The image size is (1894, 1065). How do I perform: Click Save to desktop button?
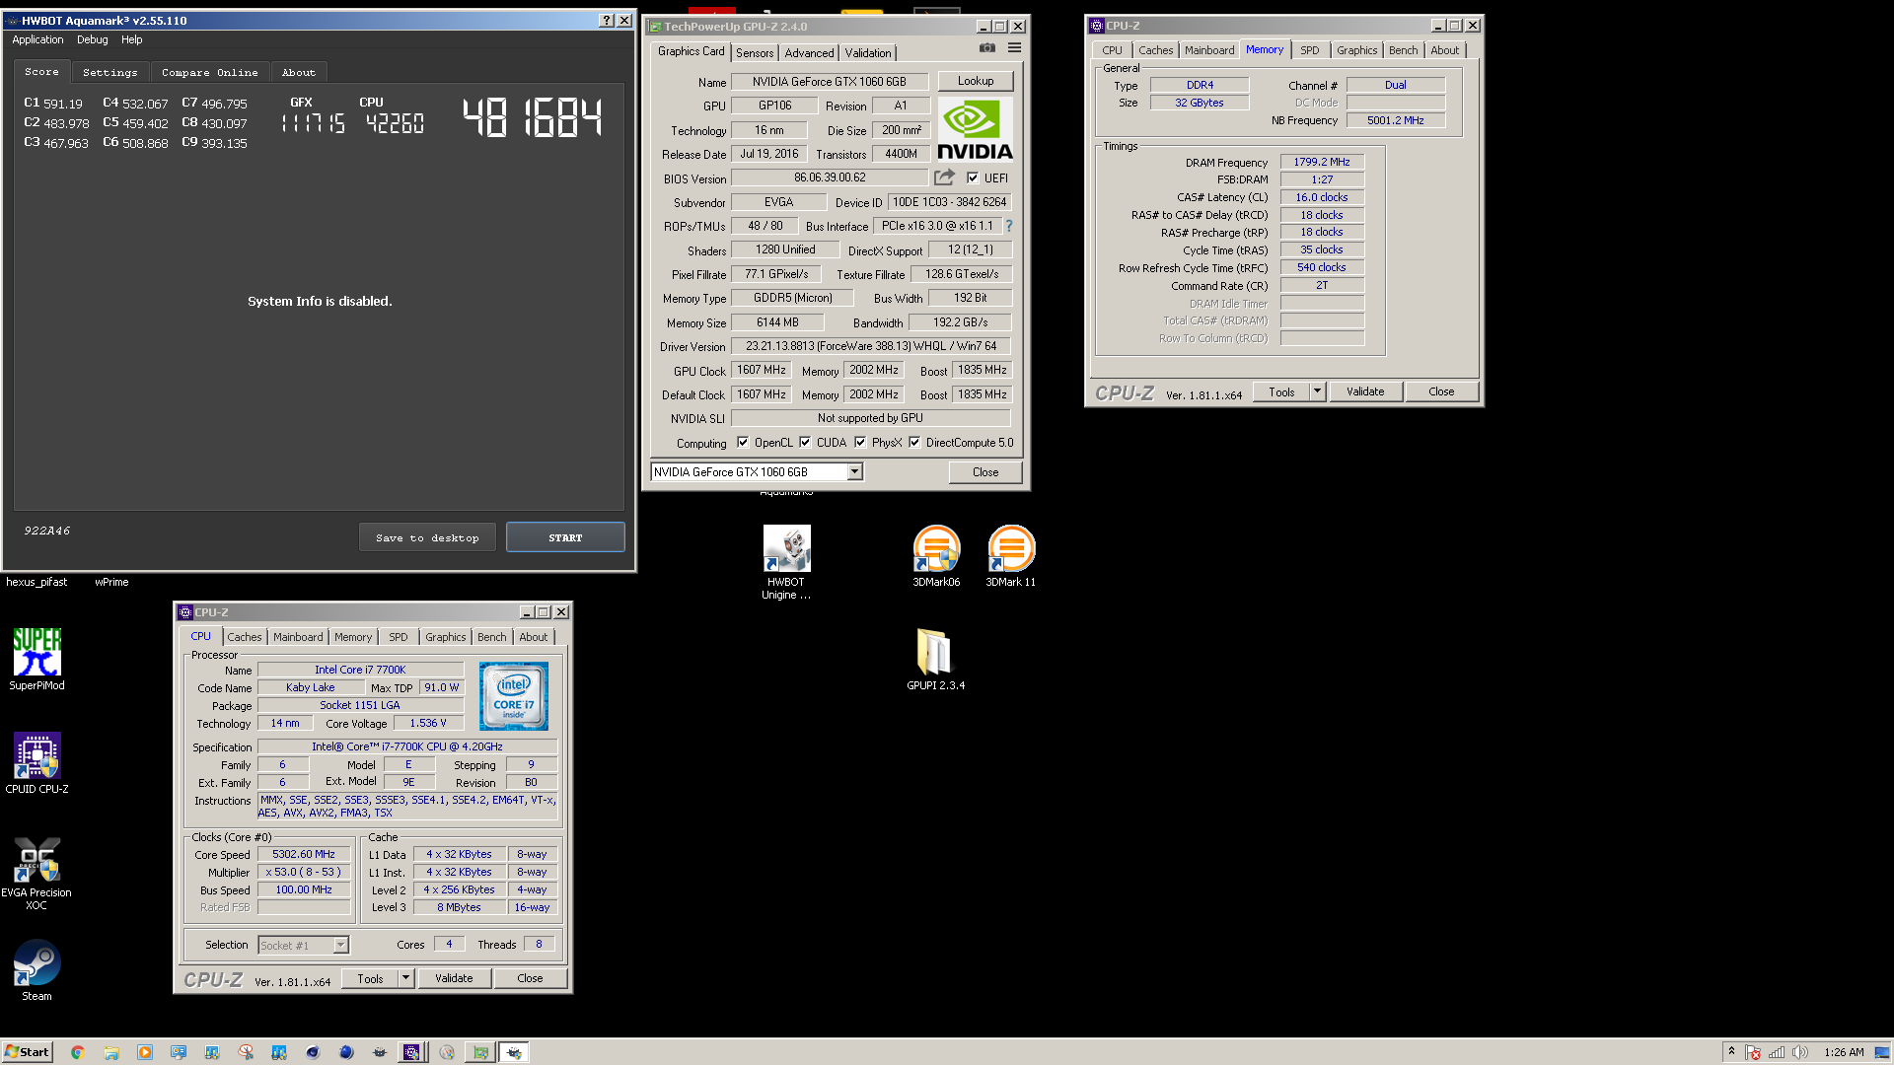coord(427,537)
